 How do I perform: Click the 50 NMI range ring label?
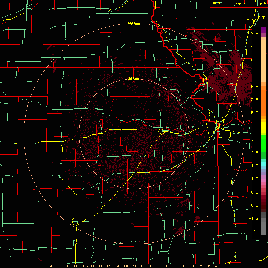coord(134,79)
